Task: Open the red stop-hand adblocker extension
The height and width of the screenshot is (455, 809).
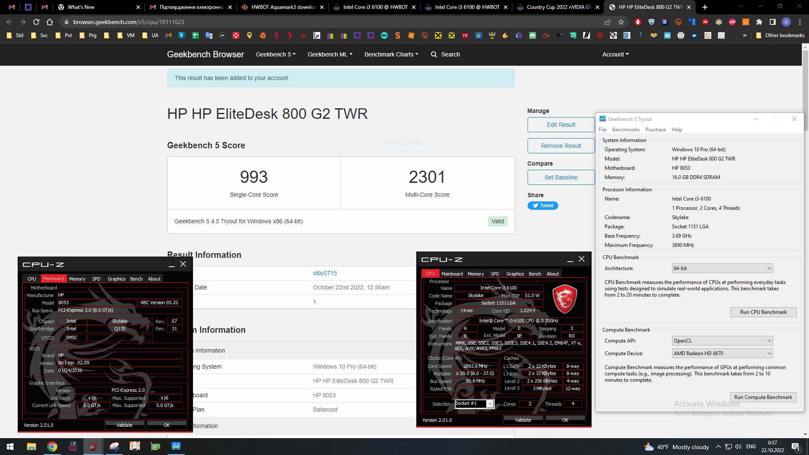Action: (x=638, y=22)
